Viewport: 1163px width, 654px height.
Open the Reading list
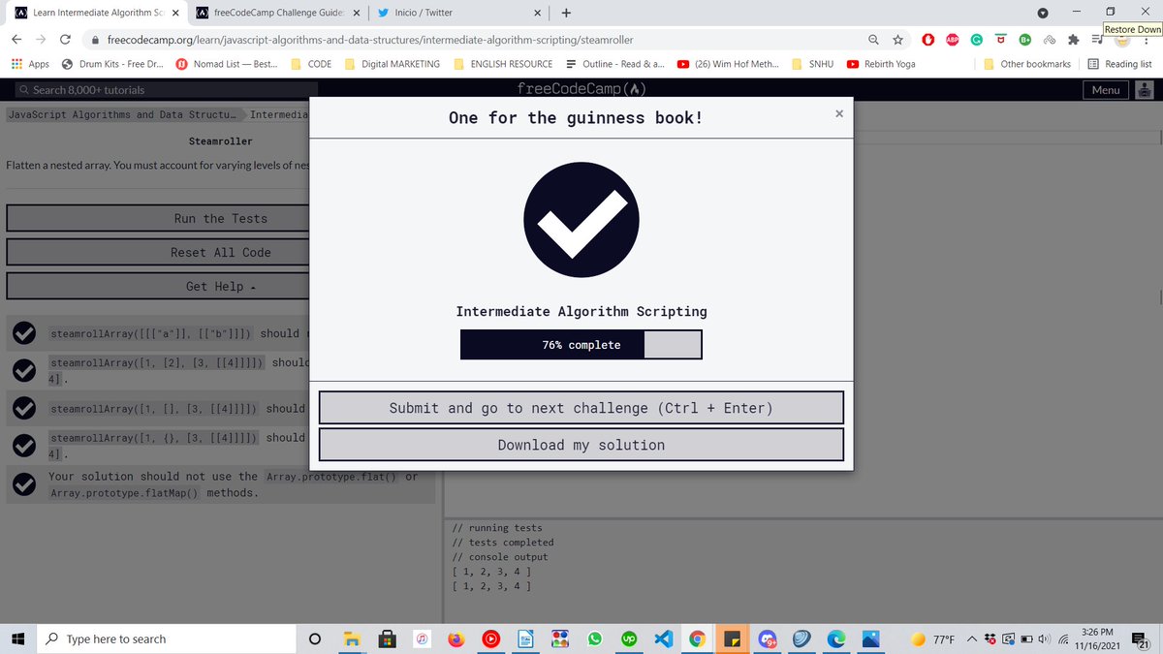[x=1119, y=64]
